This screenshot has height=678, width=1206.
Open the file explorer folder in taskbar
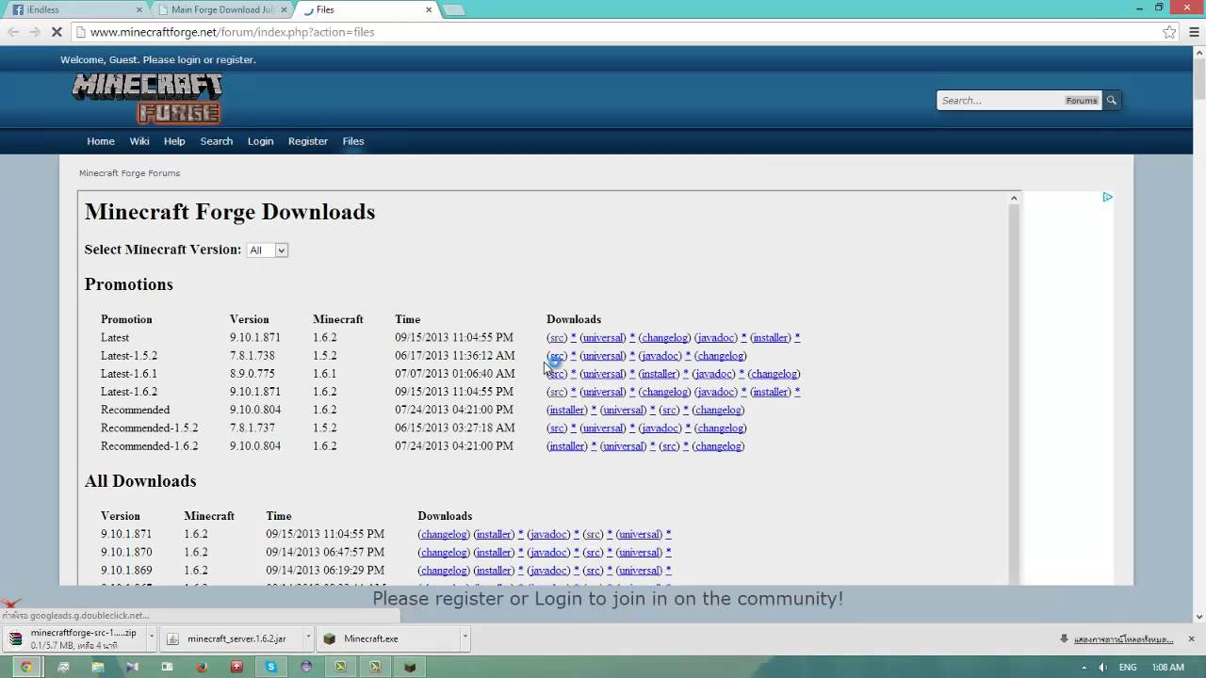coord(97,667)
